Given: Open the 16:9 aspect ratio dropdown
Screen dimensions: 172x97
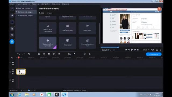Looking at the screenshot, I should (146, 50).
